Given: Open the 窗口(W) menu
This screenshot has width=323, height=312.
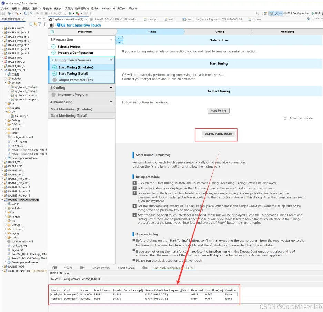Looking at the screenshot, I should 122,9.
